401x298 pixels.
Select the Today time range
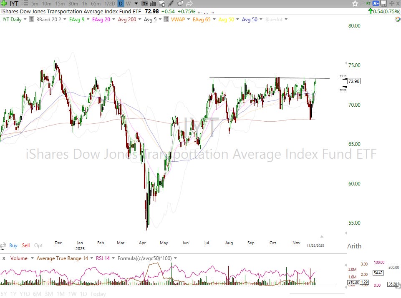[x=98, y=294]
